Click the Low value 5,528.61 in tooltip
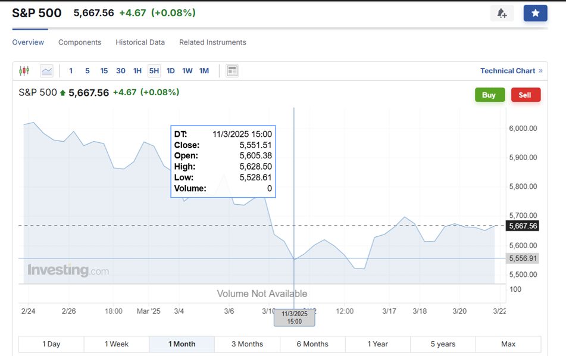The width and height of the screenshot is (566, 356). click(255, 177)
